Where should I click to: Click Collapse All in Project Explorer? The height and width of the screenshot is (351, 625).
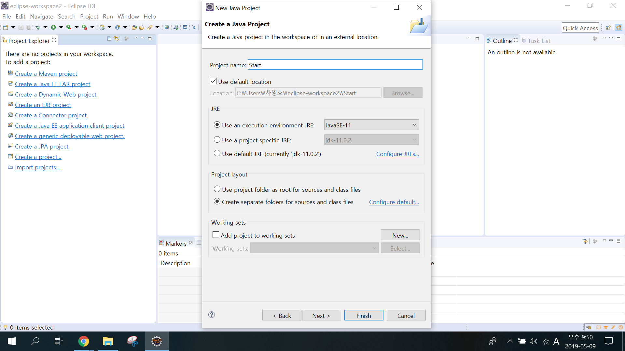pyautogui.click(x=109, y=39)
